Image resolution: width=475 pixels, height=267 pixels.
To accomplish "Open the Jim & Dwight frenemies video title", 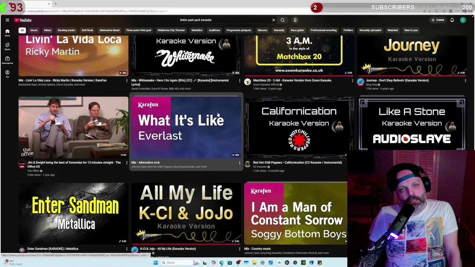I will (74, 164).
